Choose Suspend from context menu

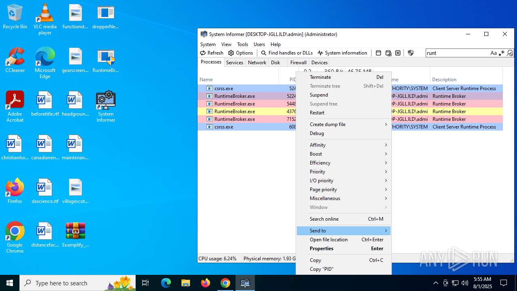tap(344, 95)
